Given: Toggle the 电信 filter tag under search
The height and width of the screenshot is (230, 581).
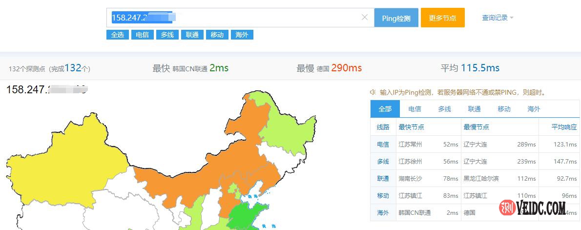Looking at the screenshot, I should [142, 35].
